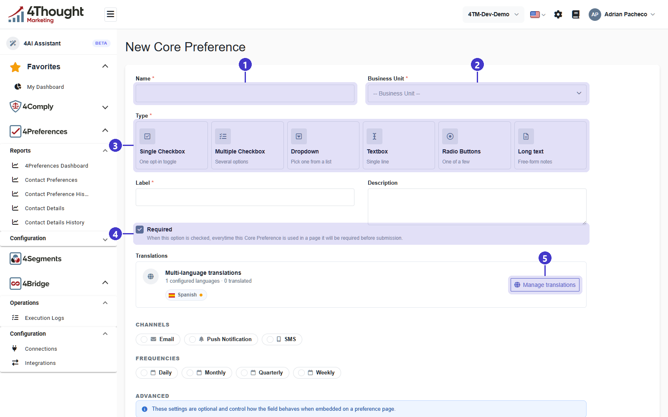Click the 4Thought Marketing logo

coord(46,15)
